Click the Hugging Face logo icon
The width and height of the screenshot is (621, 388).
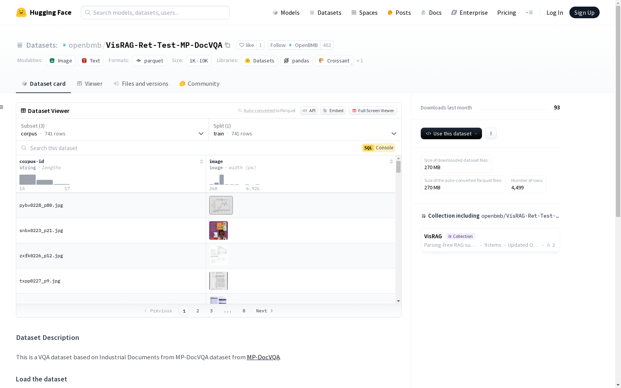point(21,12)
